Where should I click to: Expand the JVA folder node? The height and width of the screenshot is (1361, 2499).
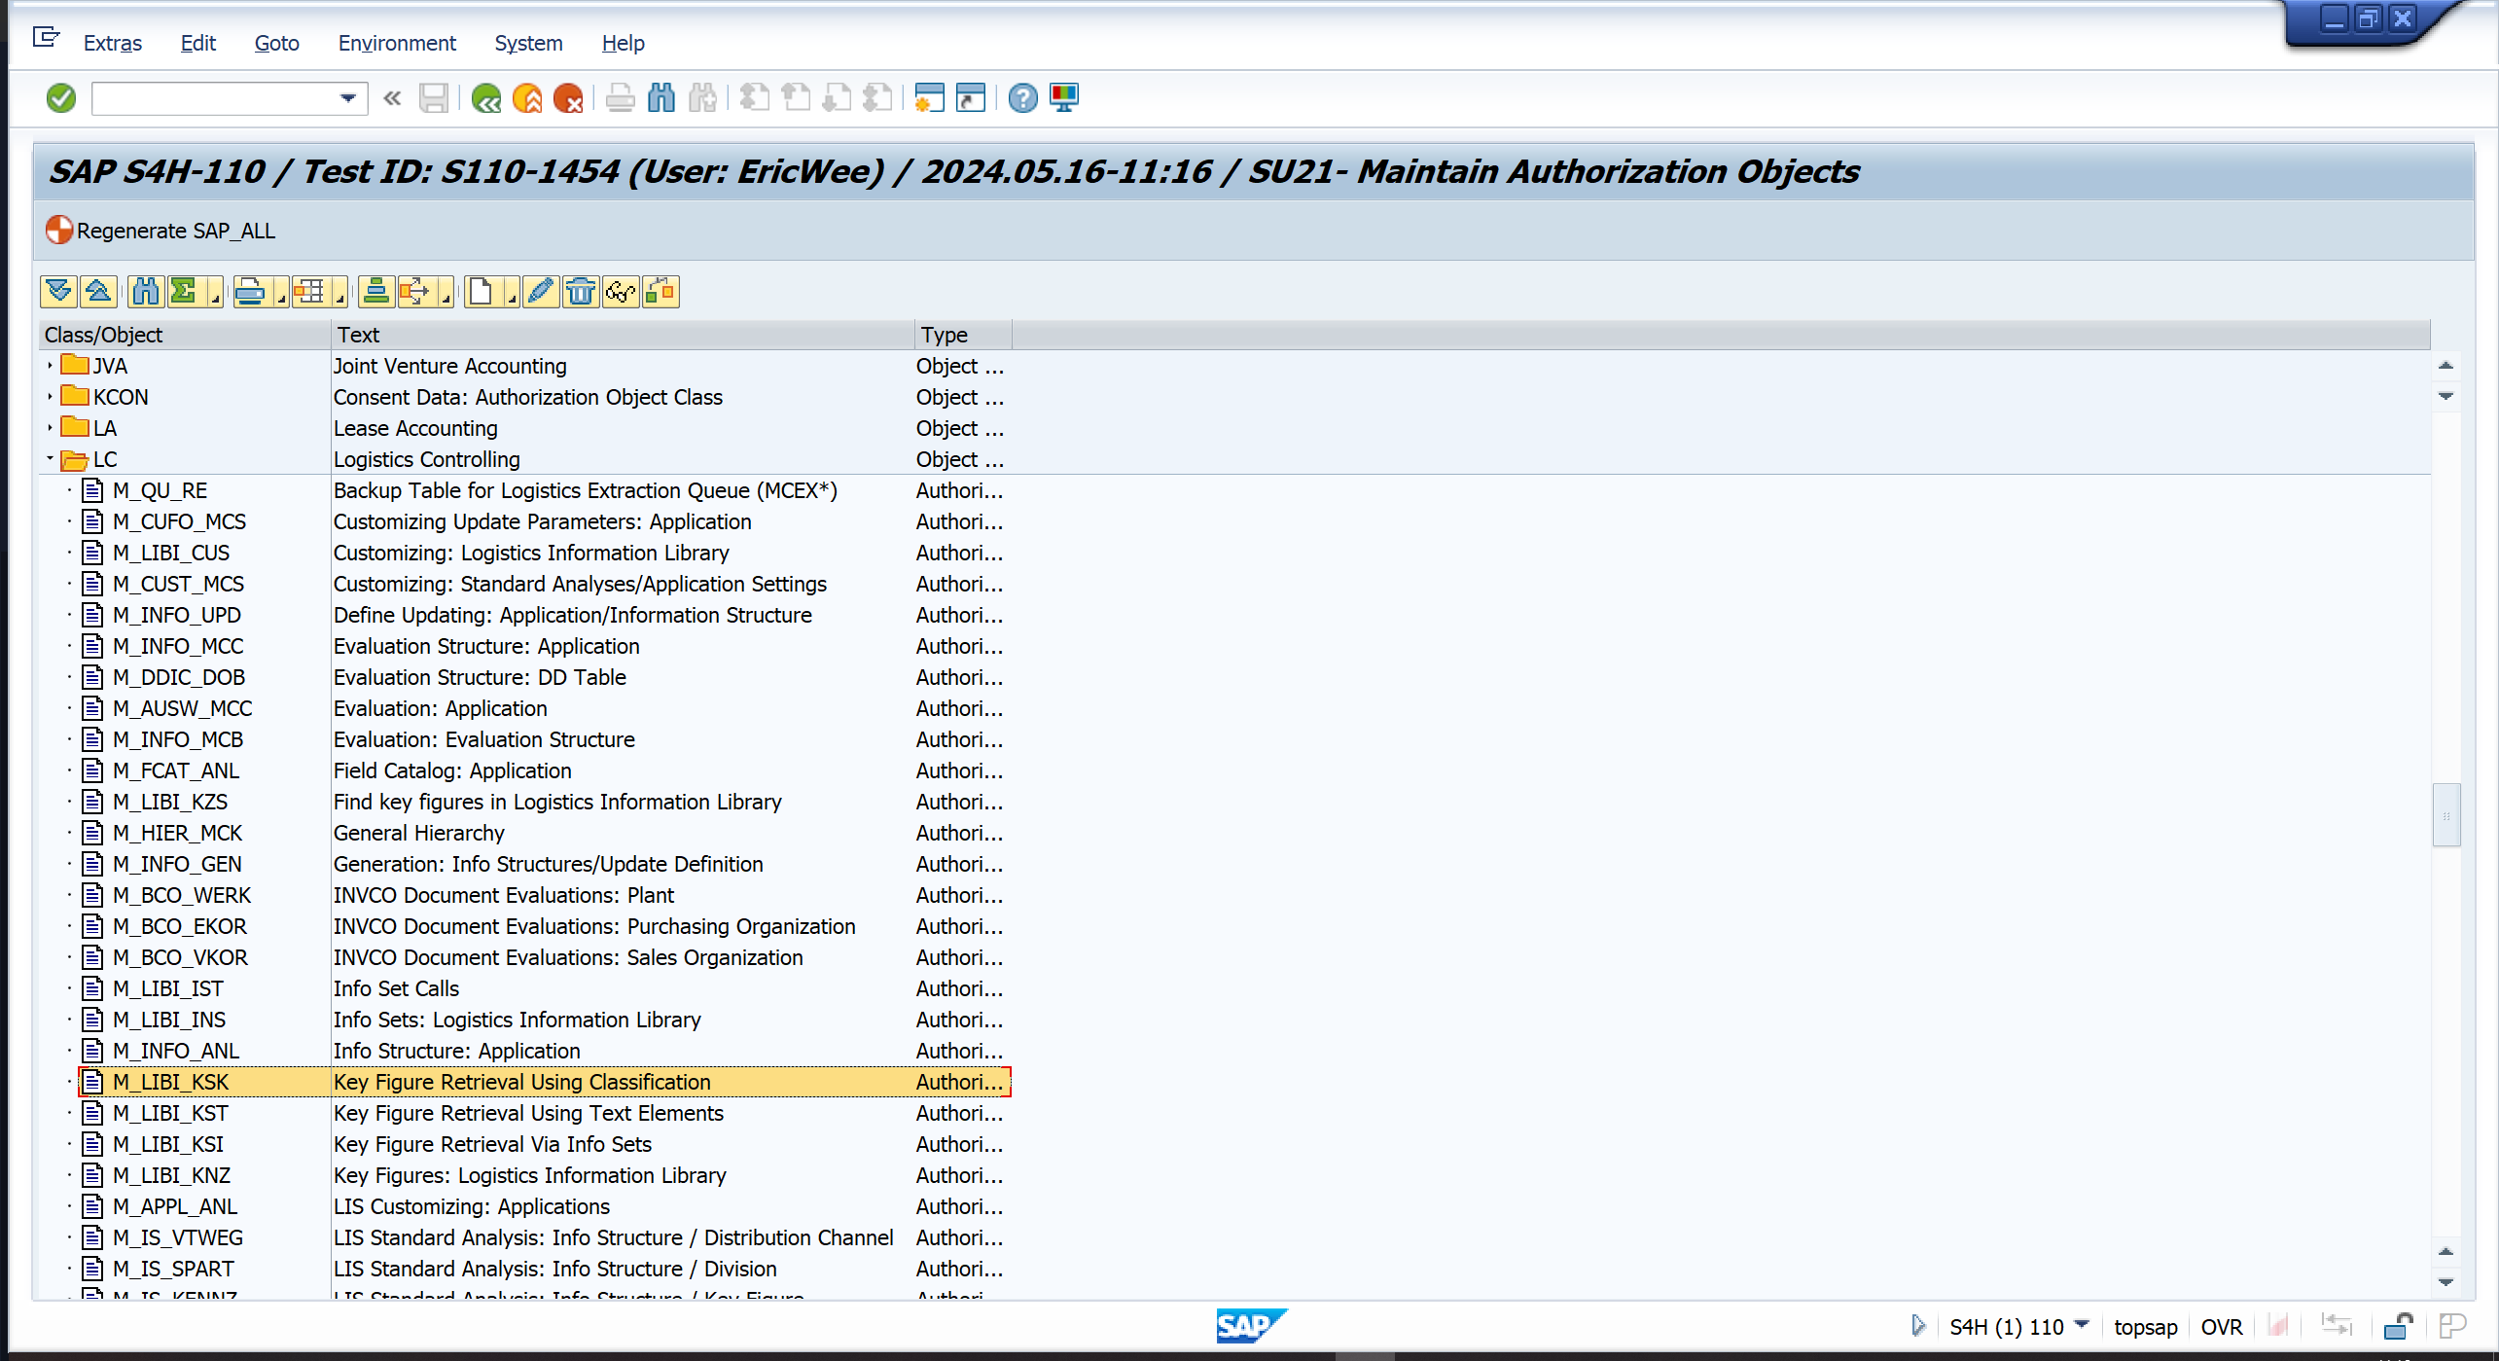pyautogui.click(x=50, y=366)
